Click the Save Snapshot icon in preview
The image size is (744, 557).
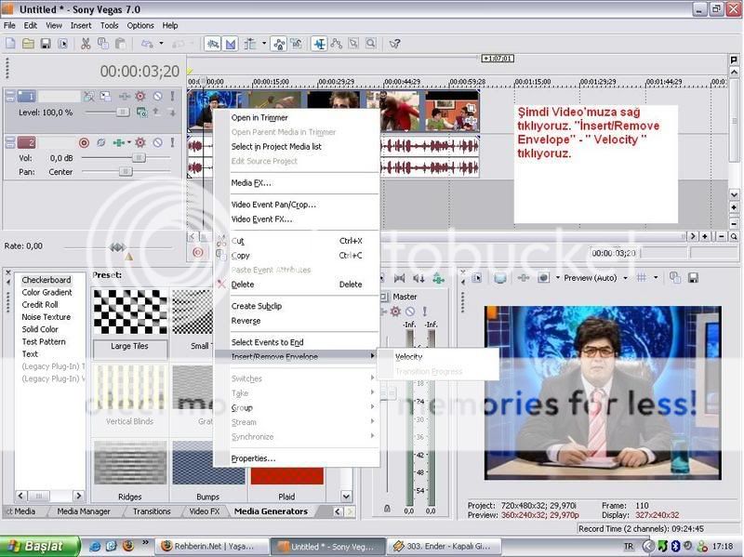click(693, 277)
